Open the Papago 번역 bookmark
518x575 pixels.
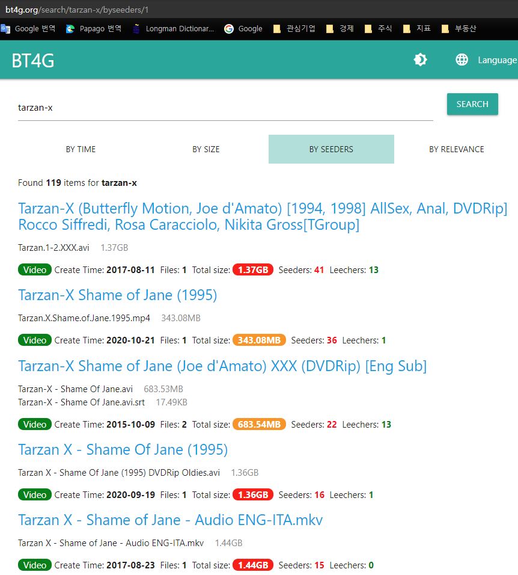click(94, 29)
